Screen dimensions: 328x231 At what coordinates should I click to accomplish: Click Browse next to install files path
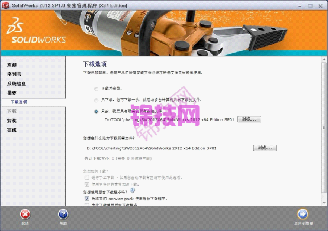click(x=249, y=119)
